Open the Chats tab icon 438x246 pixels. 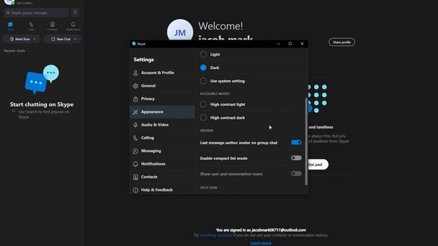(x=10, y=25)
